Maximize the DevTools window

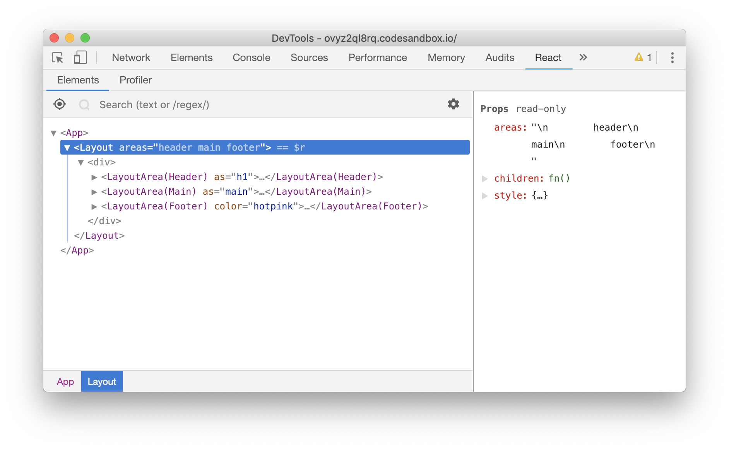(x=85, y=38)
